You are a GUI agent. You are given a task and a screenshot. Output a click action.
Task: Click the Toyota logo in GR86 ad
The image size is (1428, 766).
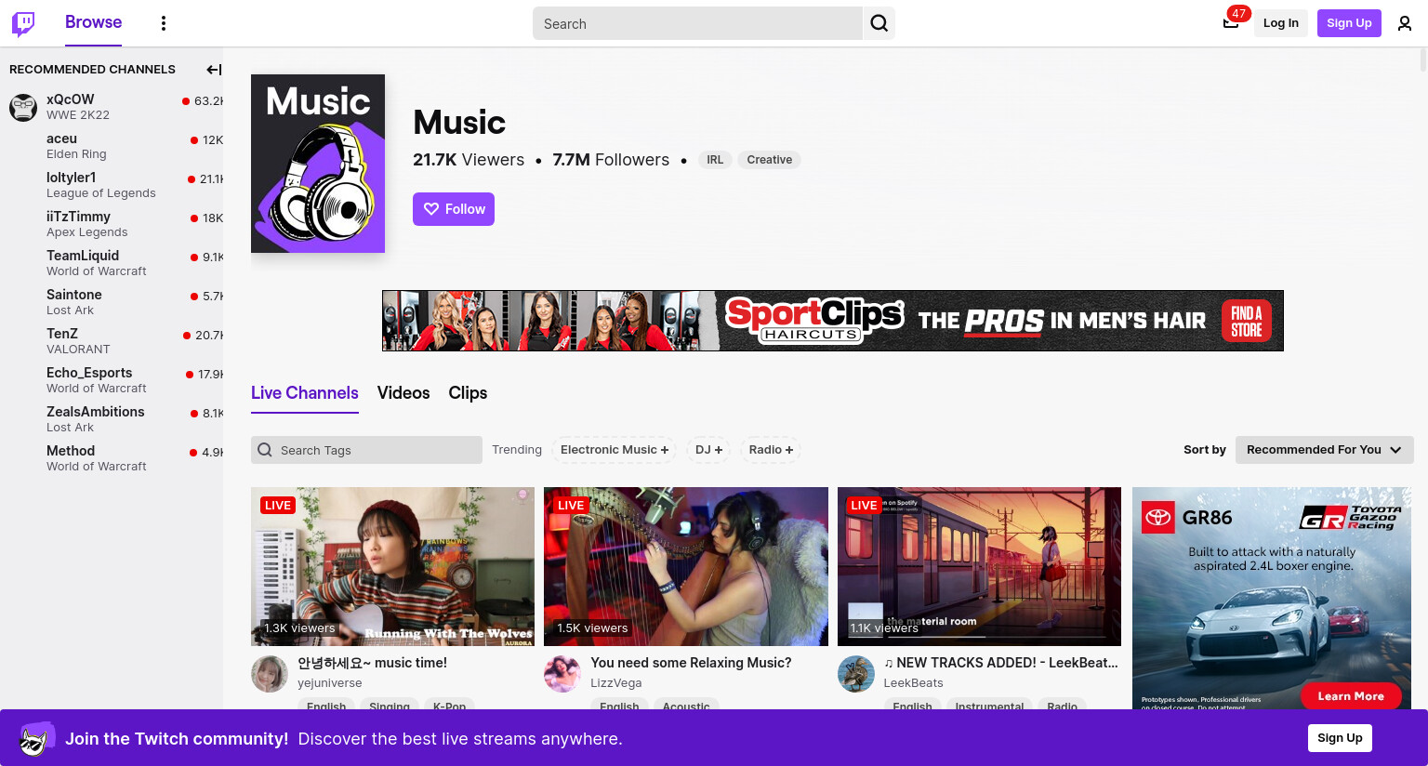click(1158, 518)
